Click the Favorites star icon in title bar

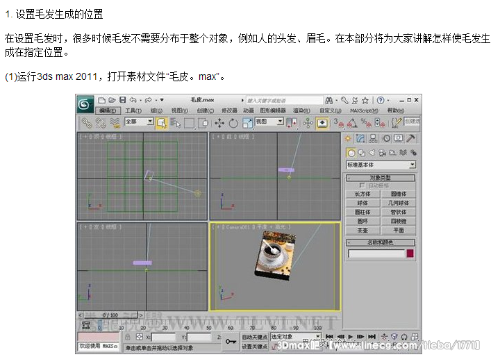[x=365, y=101]
